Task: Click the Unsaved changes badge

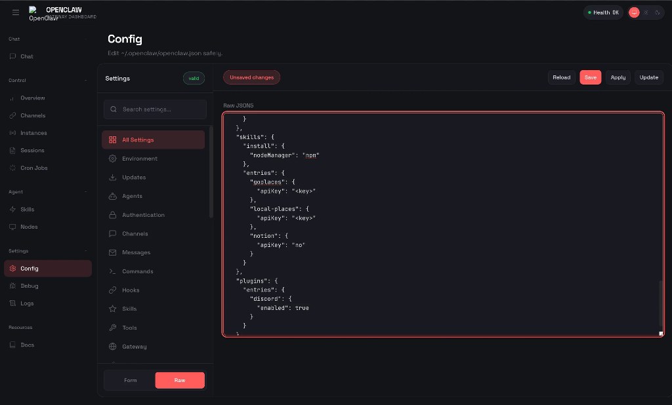Action: click(x=251, y=77)
